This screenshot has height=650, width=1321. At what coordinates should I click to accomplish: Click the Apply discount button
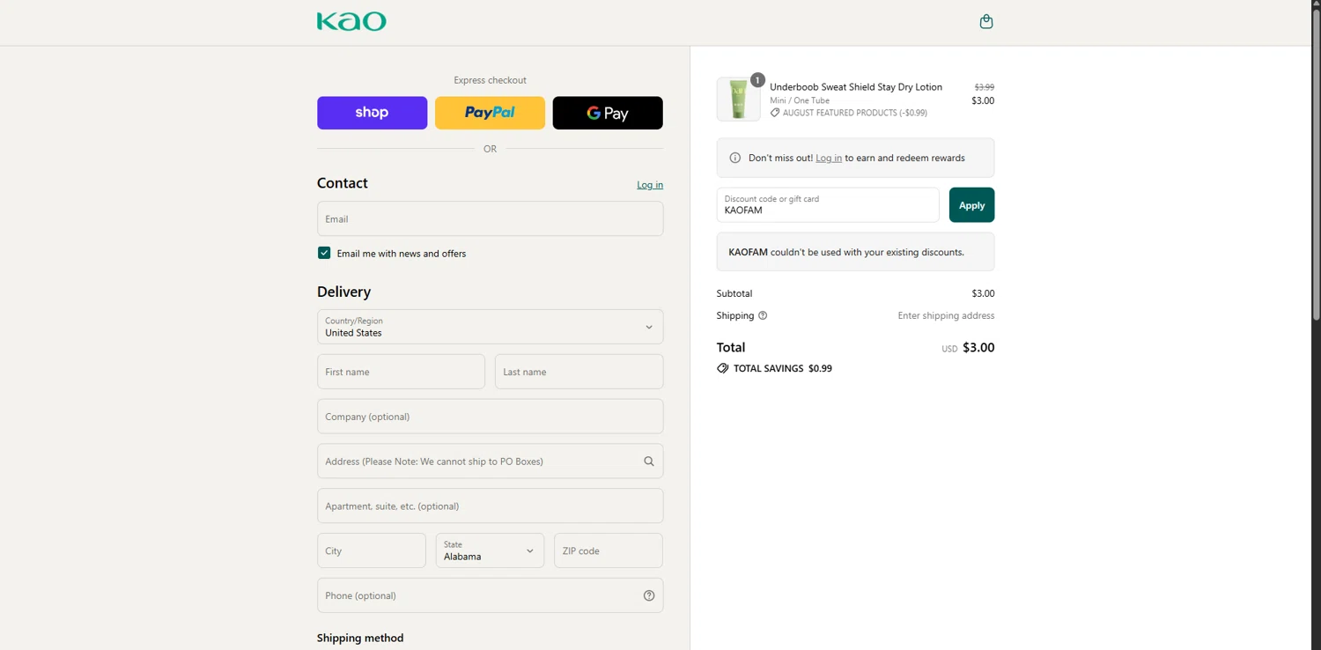(x=971, y=205)
